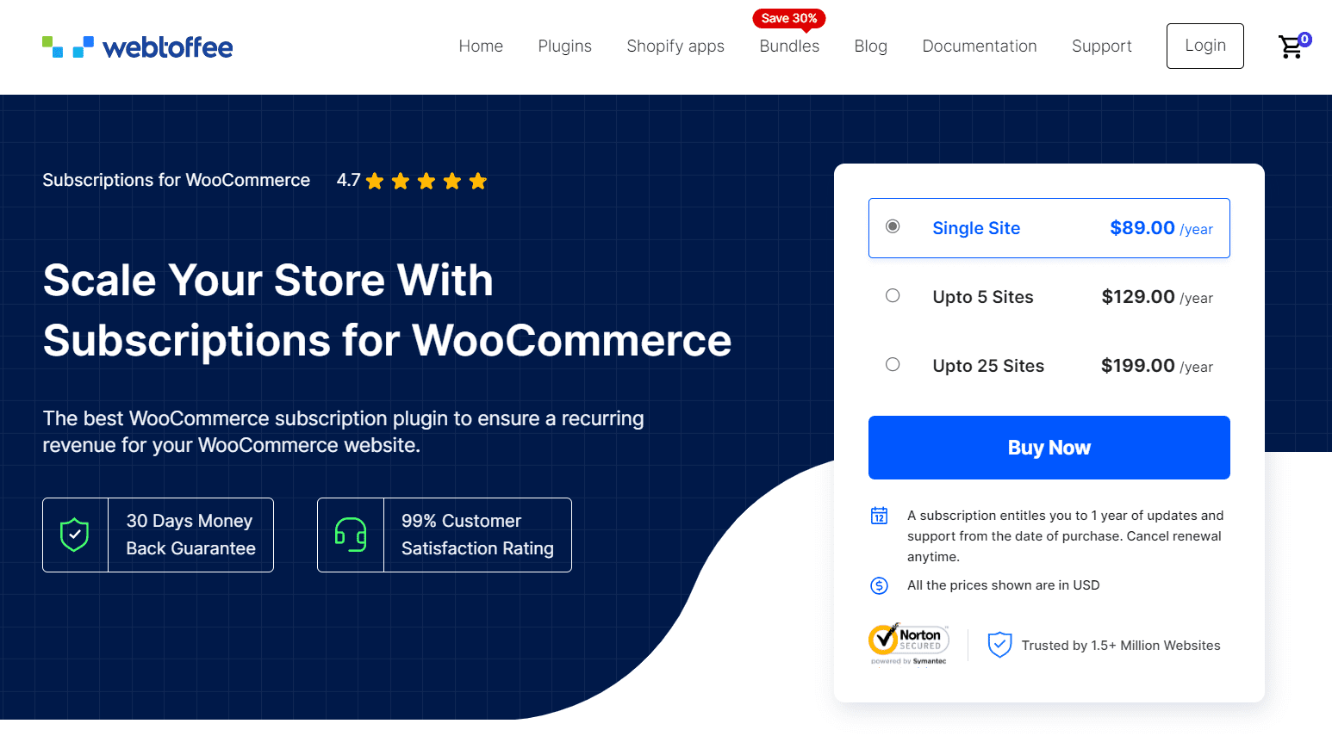The height and width of the screenshot is (736, 1332).
Task: Click the headset customer satisfaction icon
Action: [x=351, y=535]
